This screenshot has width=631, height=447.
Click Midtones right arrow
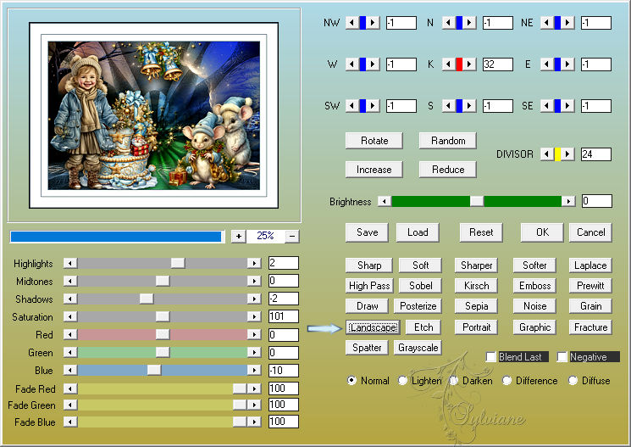pos(254,281)
